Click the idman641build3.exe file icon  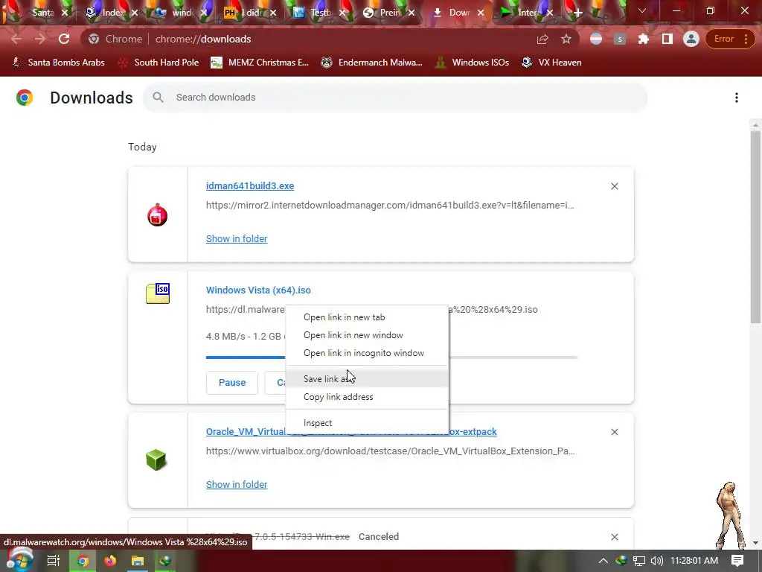(x=158, y=215)
